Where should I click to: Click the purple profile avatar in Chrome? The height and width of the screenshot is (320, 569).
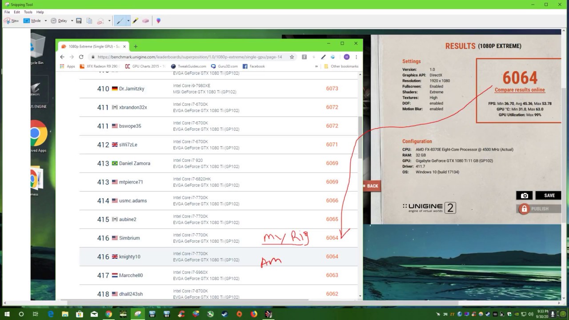point(346,57)
